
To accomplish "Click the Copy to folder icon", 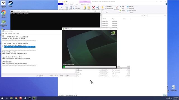I will tap(89, 7).
